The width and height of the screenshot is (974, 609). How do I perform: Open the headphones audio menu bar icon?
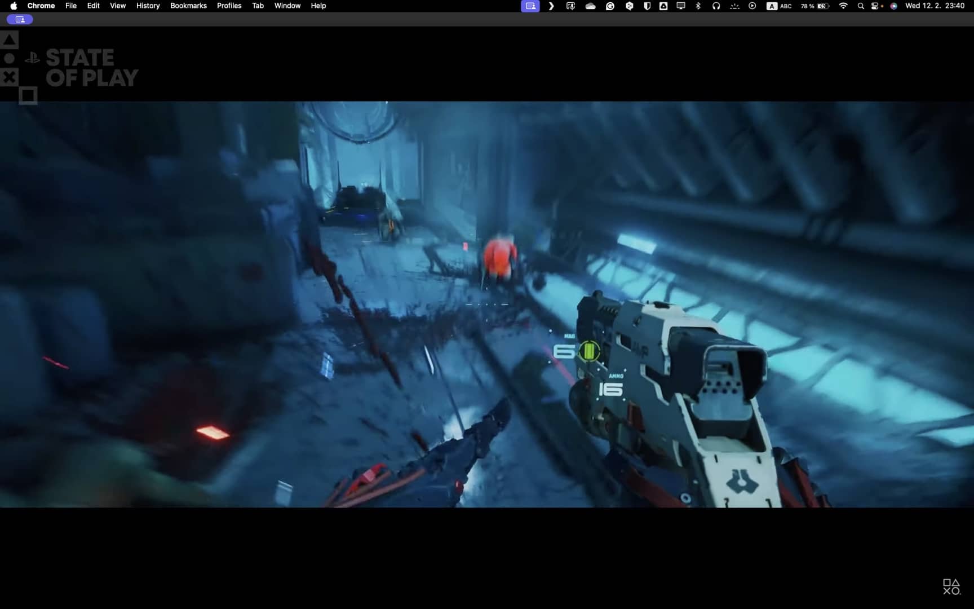point(716,6)
